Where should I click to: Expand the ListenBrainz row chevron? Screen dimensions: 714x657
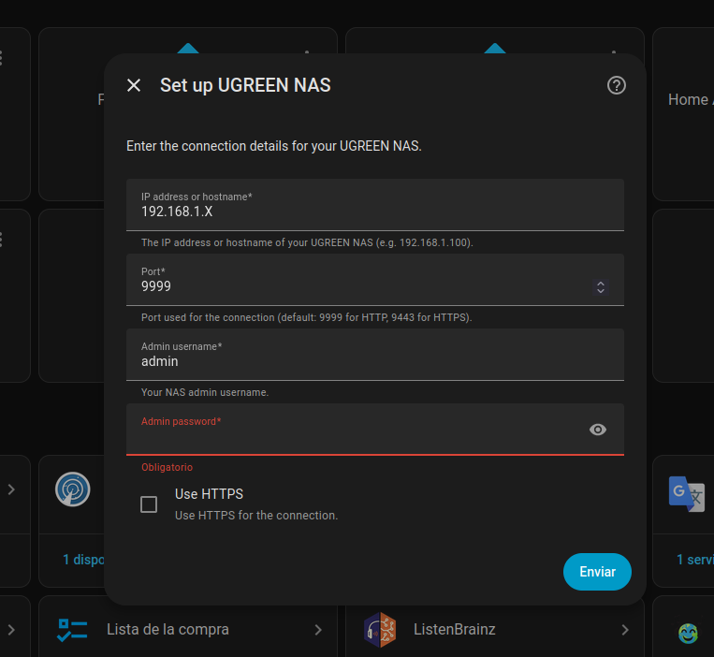point(625,630)
